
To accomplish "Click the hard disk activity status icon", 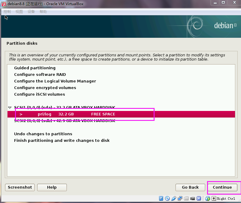I will click(161, 199).
